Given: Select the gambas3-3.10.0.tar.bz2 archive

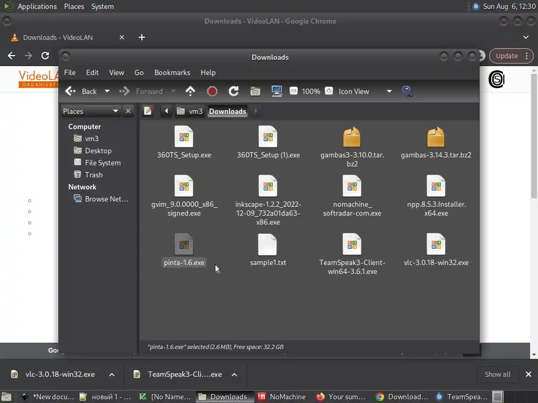Looking at the screenshot, I should pos(352,147).
